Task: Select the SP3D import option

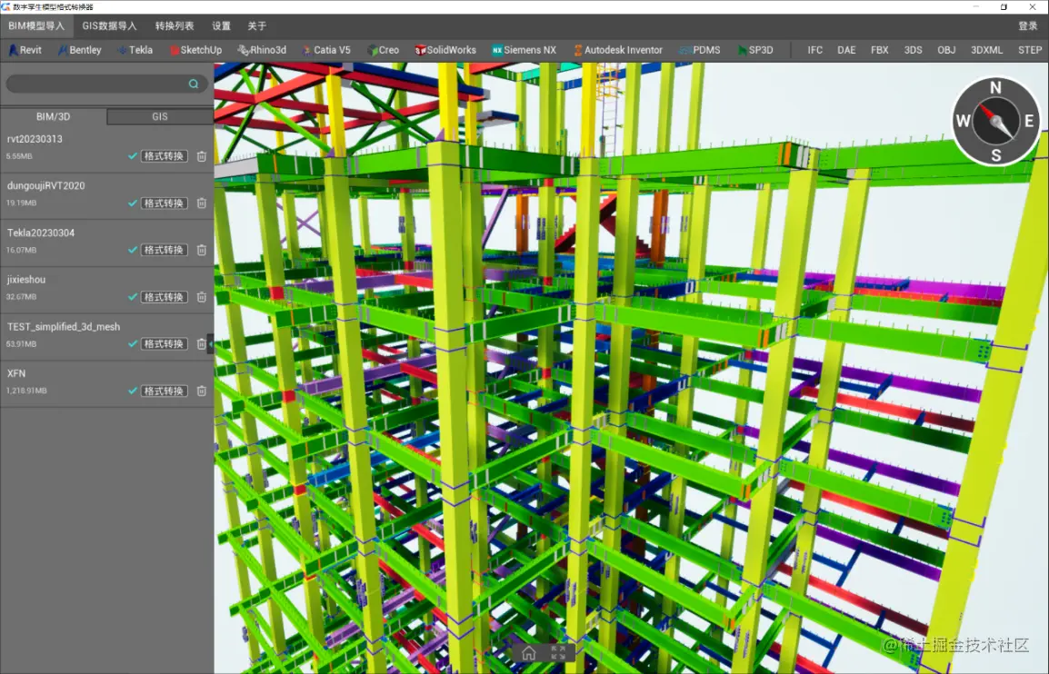Action: (x=755, y=50)
